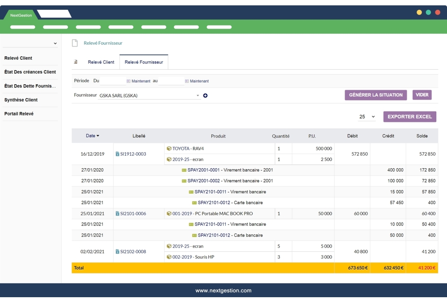Select État Des créances Client in the sidebar

(x=30, y=72)
